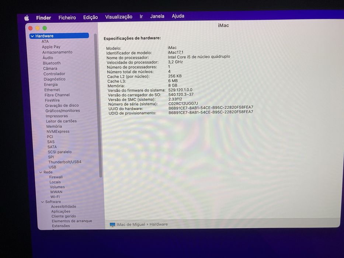Select Apple Pay in the sidebar
The height and width of the screenshot is (258, 344).
[51, 47]
